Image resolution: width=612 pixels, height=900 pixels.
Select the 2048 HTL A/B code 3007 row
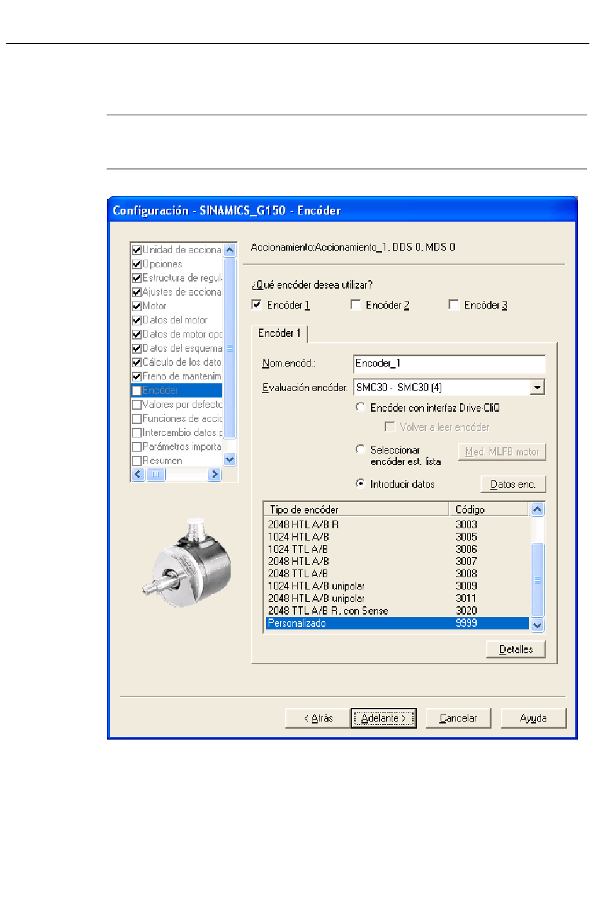397,561
